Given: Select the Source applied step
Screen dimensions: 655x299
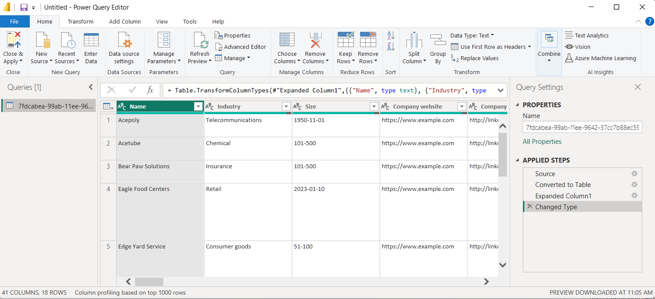Looking at the screenshot, I should (x=545, y=173).
